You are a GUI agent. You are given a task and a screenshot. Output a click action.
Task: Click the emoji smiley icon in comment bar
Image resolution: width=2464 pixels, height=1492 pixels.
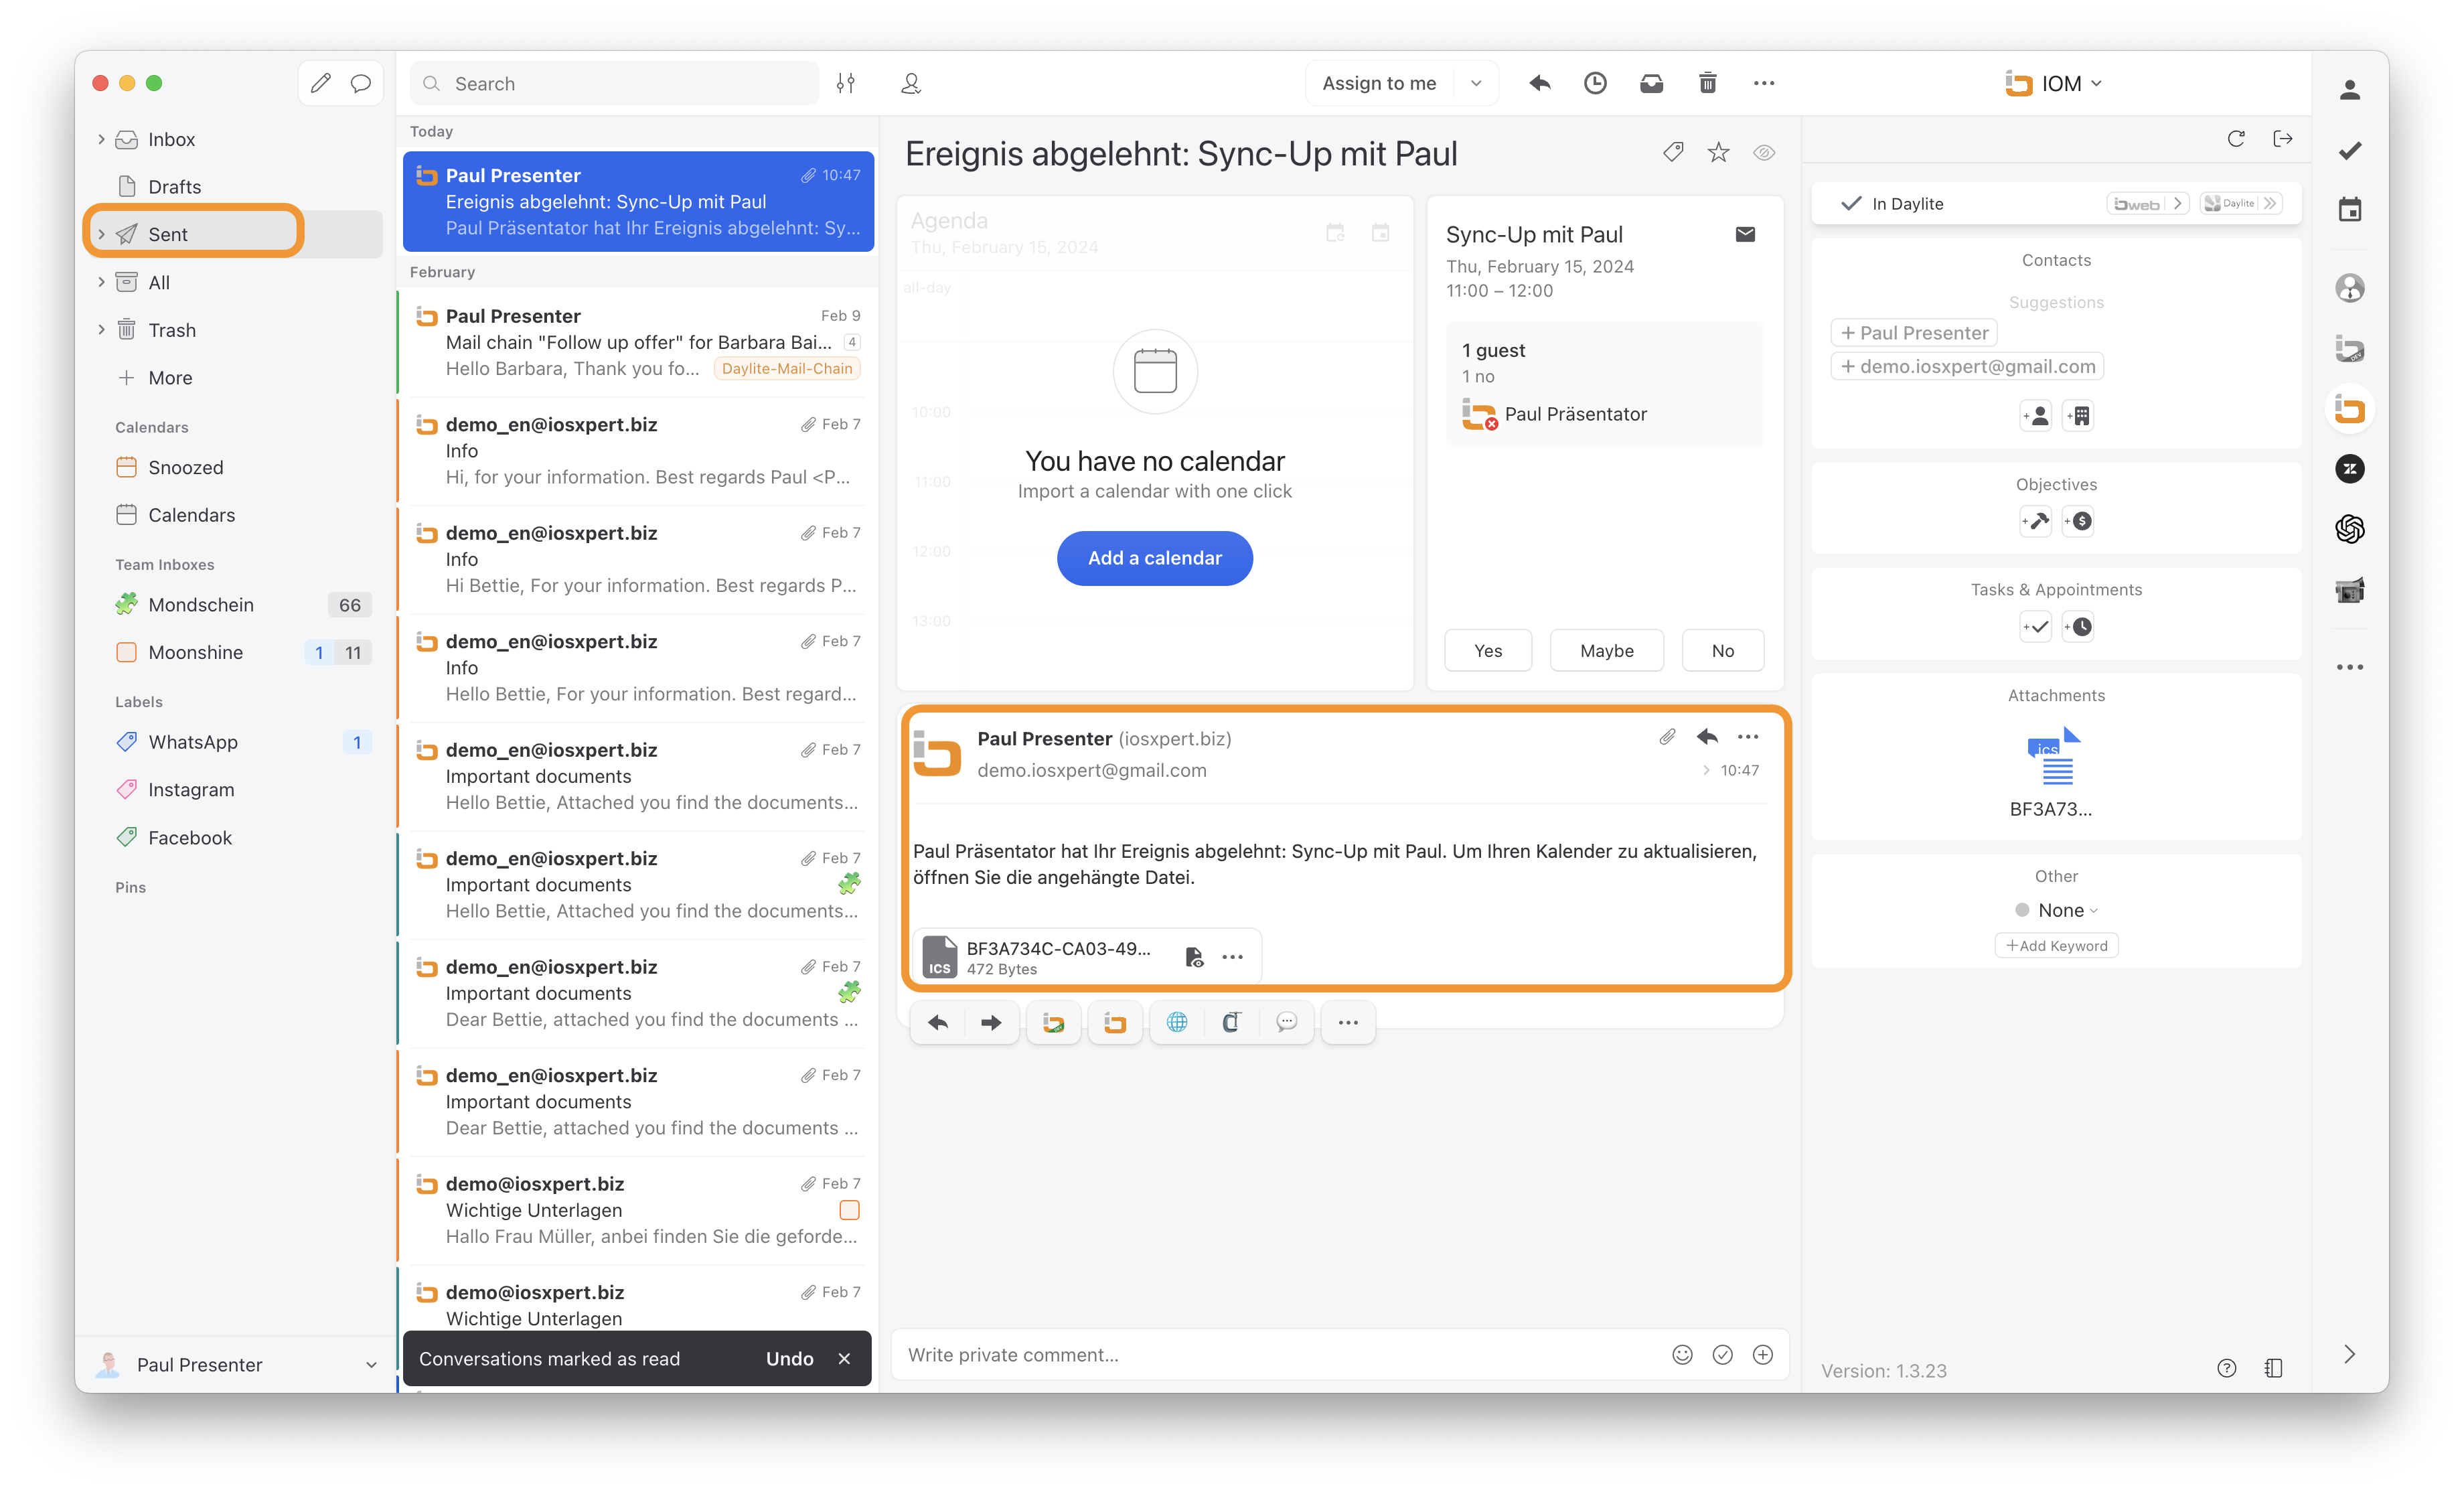1682,1354
